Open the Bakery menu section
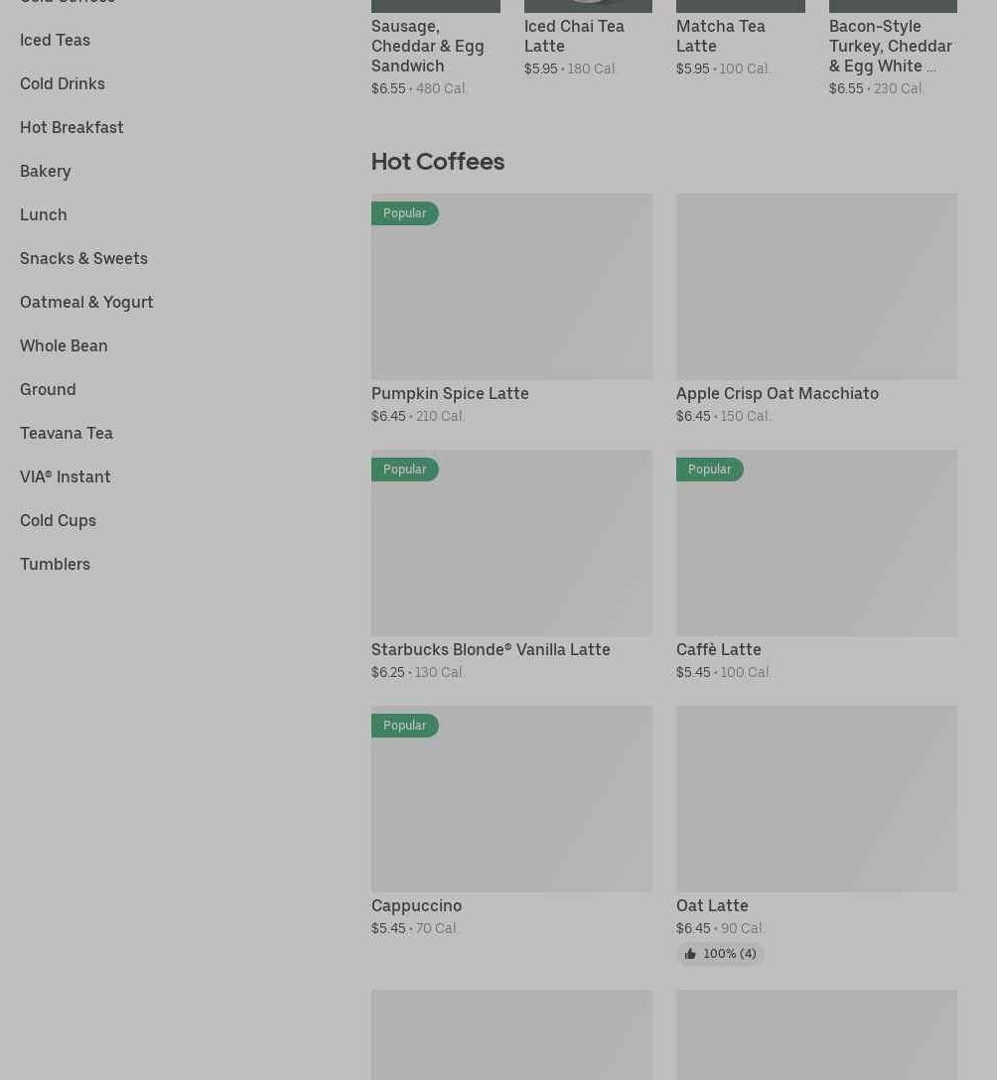 (46, 171)
